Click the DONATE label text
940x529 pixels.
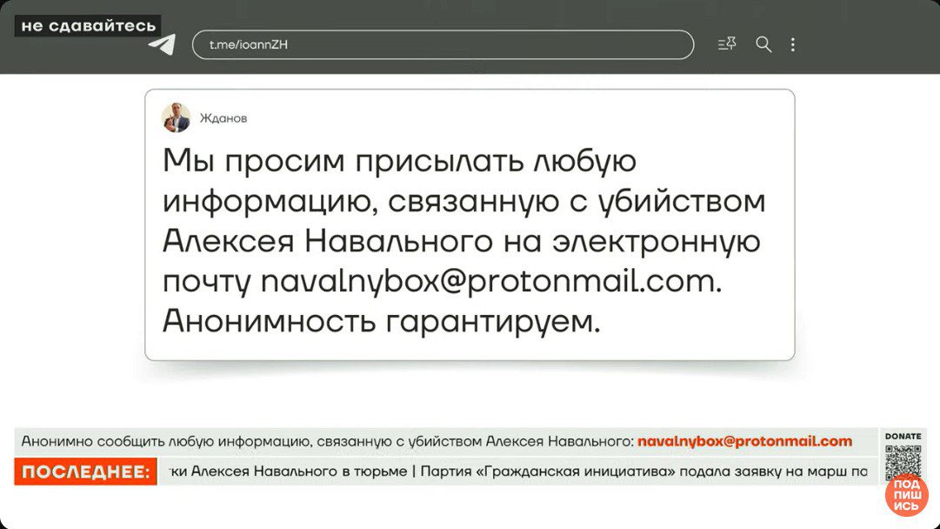click(x=903, y=436)
